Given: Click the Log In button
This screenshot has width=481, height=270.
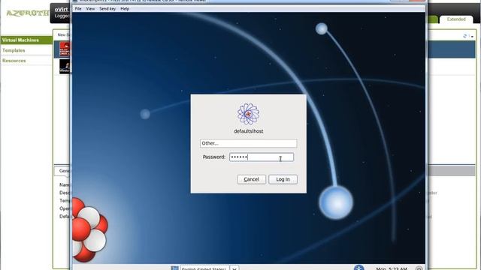Looking at the screenshot, I should (x=283, y=179).
